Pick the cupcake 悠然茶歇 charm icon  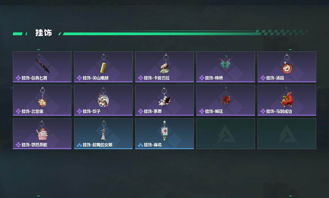42,134
